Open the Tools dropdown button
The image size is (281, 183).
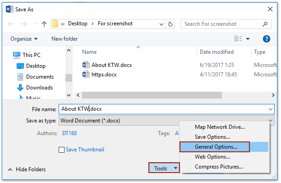164,168
